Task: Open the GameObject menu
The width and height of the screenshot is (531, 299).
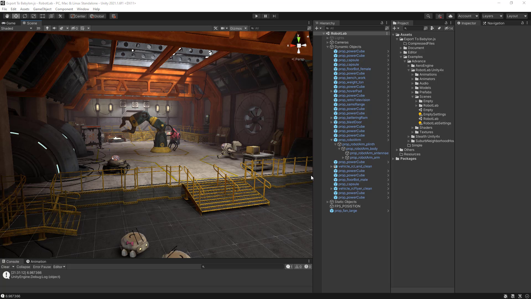Action: [42, 9]
